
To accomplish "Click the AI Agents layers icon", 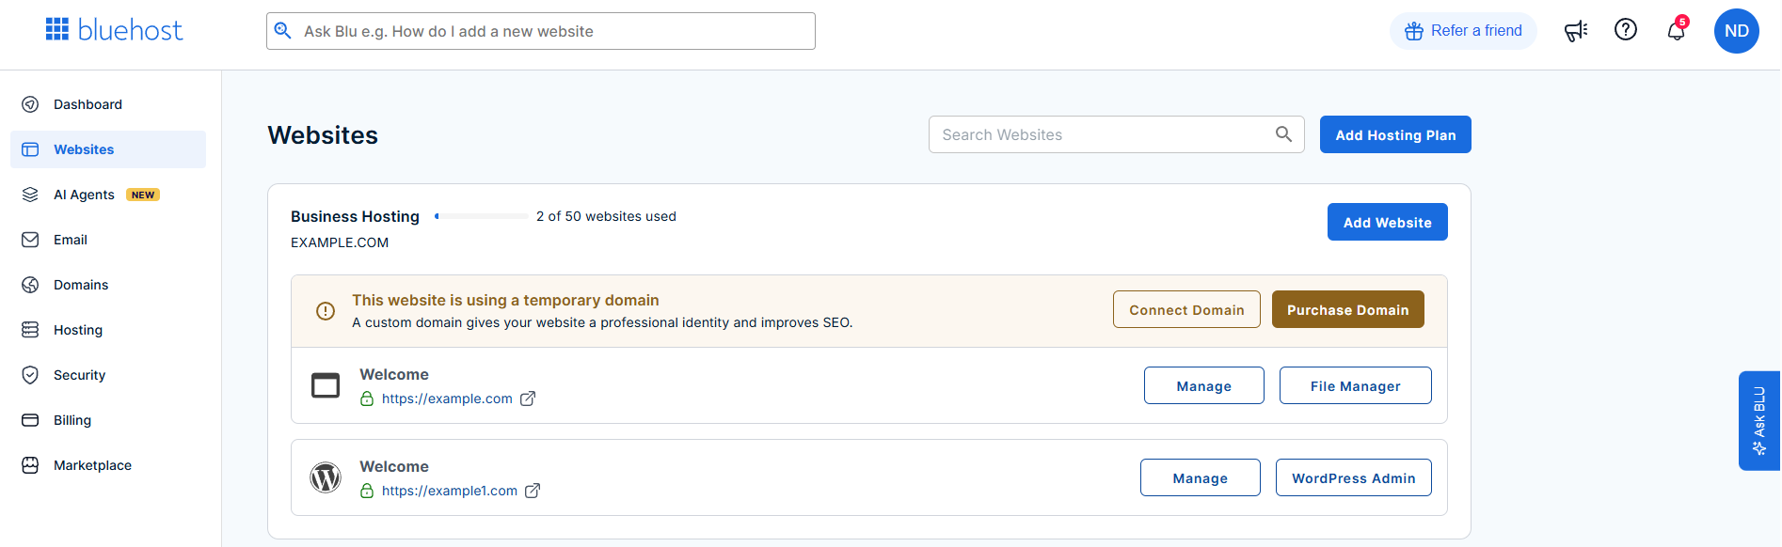I will tap(30, 195).
